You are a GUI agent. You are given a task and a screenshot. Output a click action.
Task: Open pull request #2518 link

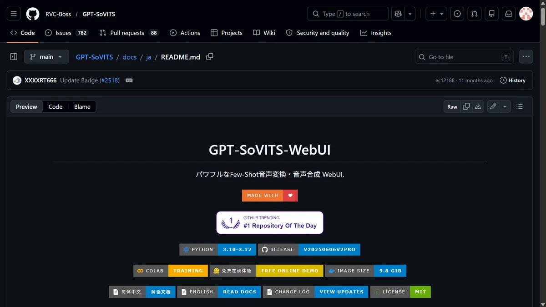[109, 81]
